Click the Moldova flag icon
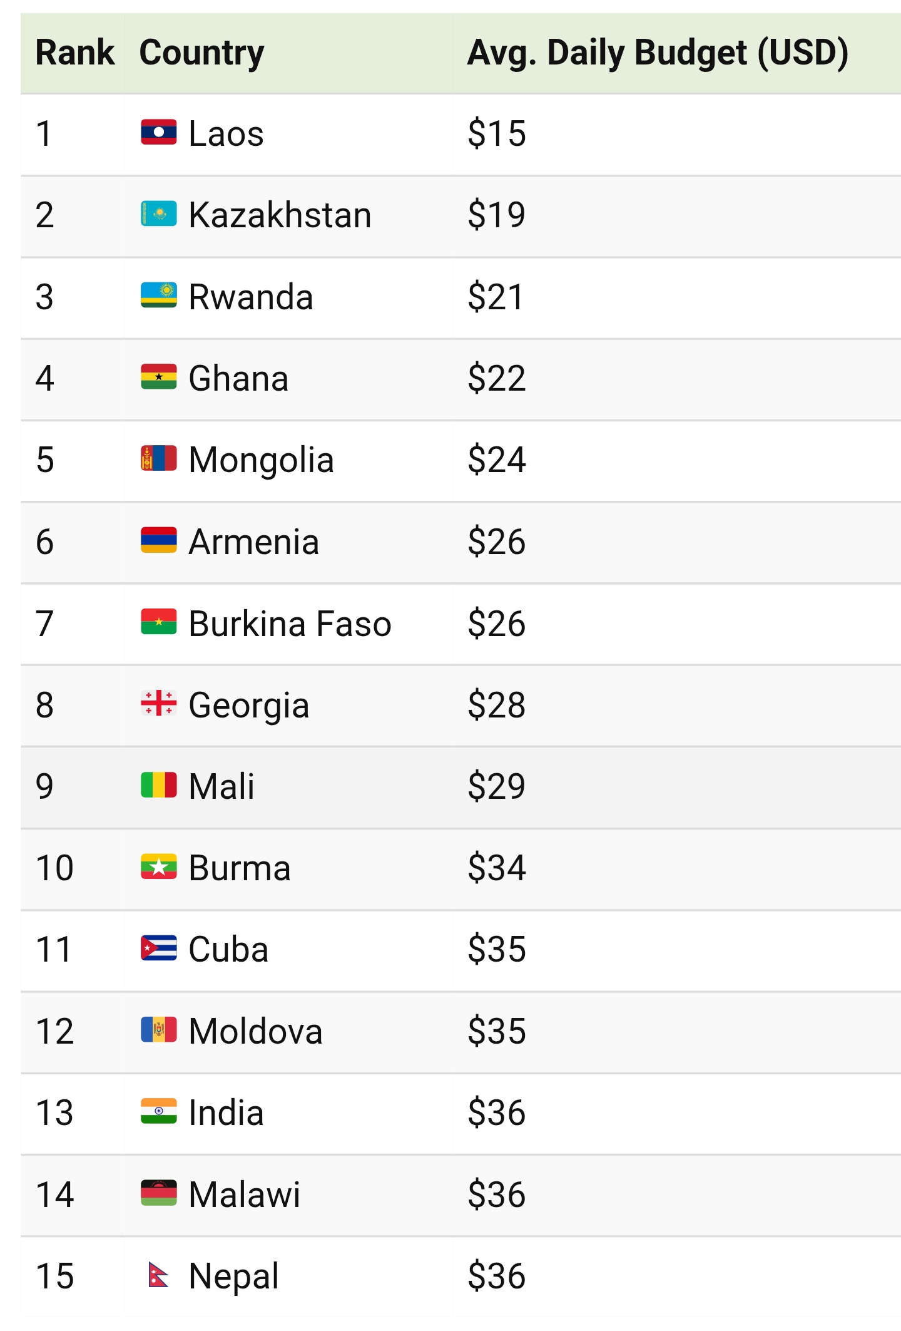The height and width of the screenshot is (1331, 901). [158, 1030]
